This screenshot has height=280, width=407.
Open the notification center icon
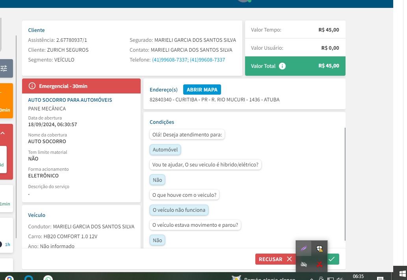[x=380, y=278]
